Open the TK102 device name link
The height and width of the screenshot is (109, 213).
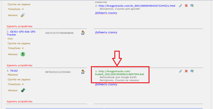14,71
